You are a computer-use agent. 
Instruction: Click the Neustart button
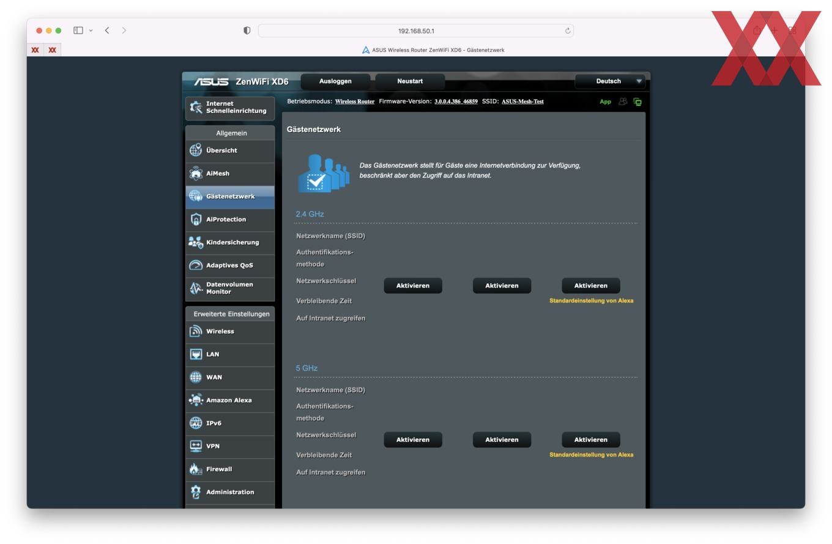(410, 81)
